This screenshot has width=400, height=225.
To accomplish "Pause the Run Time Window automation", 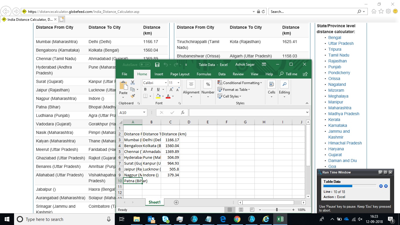I will (x=381, y=186).
